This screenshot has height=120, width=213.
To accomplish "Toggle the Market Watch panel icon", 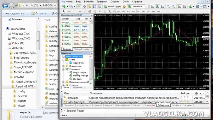I will [x=79, y=6].
